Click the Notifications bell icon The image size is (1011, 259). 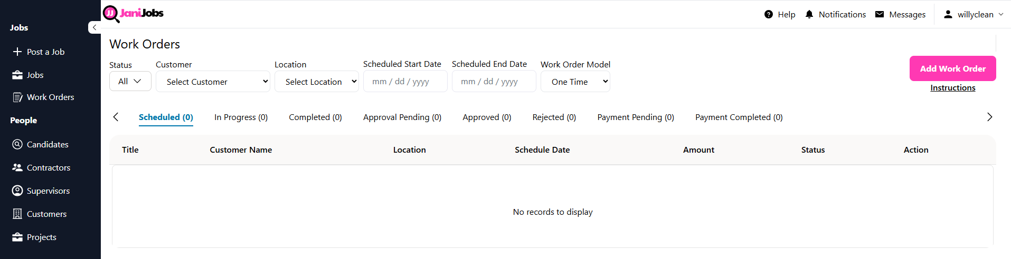coord(809,14)
